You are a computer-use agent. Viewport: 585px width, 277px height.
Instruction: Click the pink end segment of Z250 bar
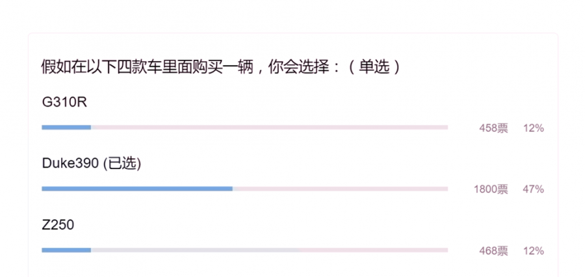[x=374, y=250]
